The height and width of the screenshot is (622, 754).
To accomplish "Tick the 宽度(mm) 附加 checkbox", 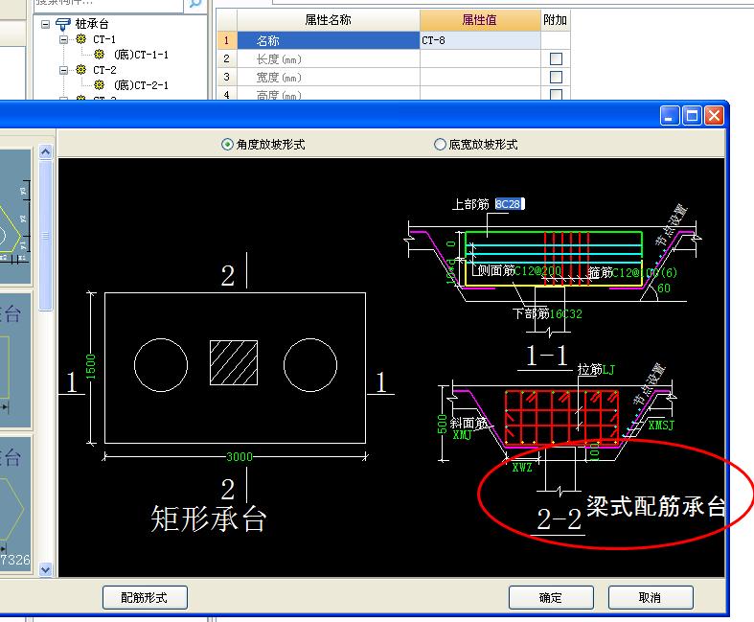I will tap(556, 77).
